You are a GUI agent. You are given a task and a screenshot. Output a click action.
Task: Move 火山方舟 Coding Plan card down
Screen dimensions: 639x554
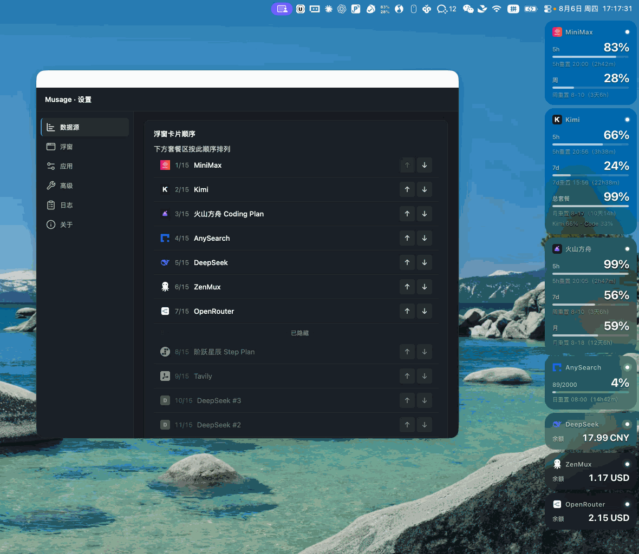point(424,214)
